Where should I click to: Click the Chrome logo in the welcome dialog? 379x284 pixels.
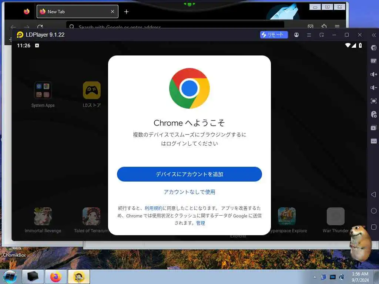189,88
